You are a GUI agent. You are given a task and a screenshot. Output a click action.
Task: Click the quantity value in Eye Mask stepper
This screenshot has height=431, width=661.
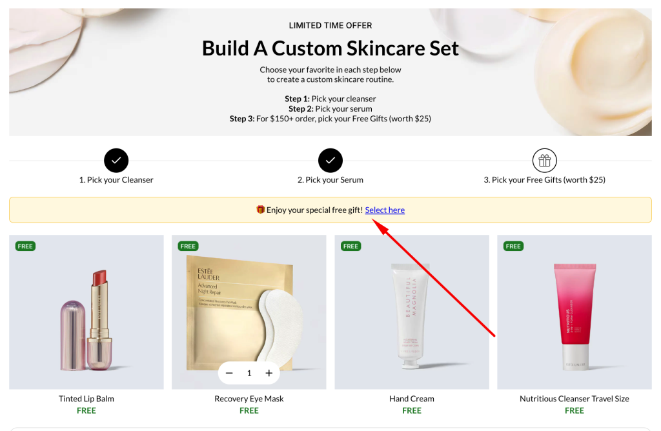pyautogui.click(x=249, y=373)
